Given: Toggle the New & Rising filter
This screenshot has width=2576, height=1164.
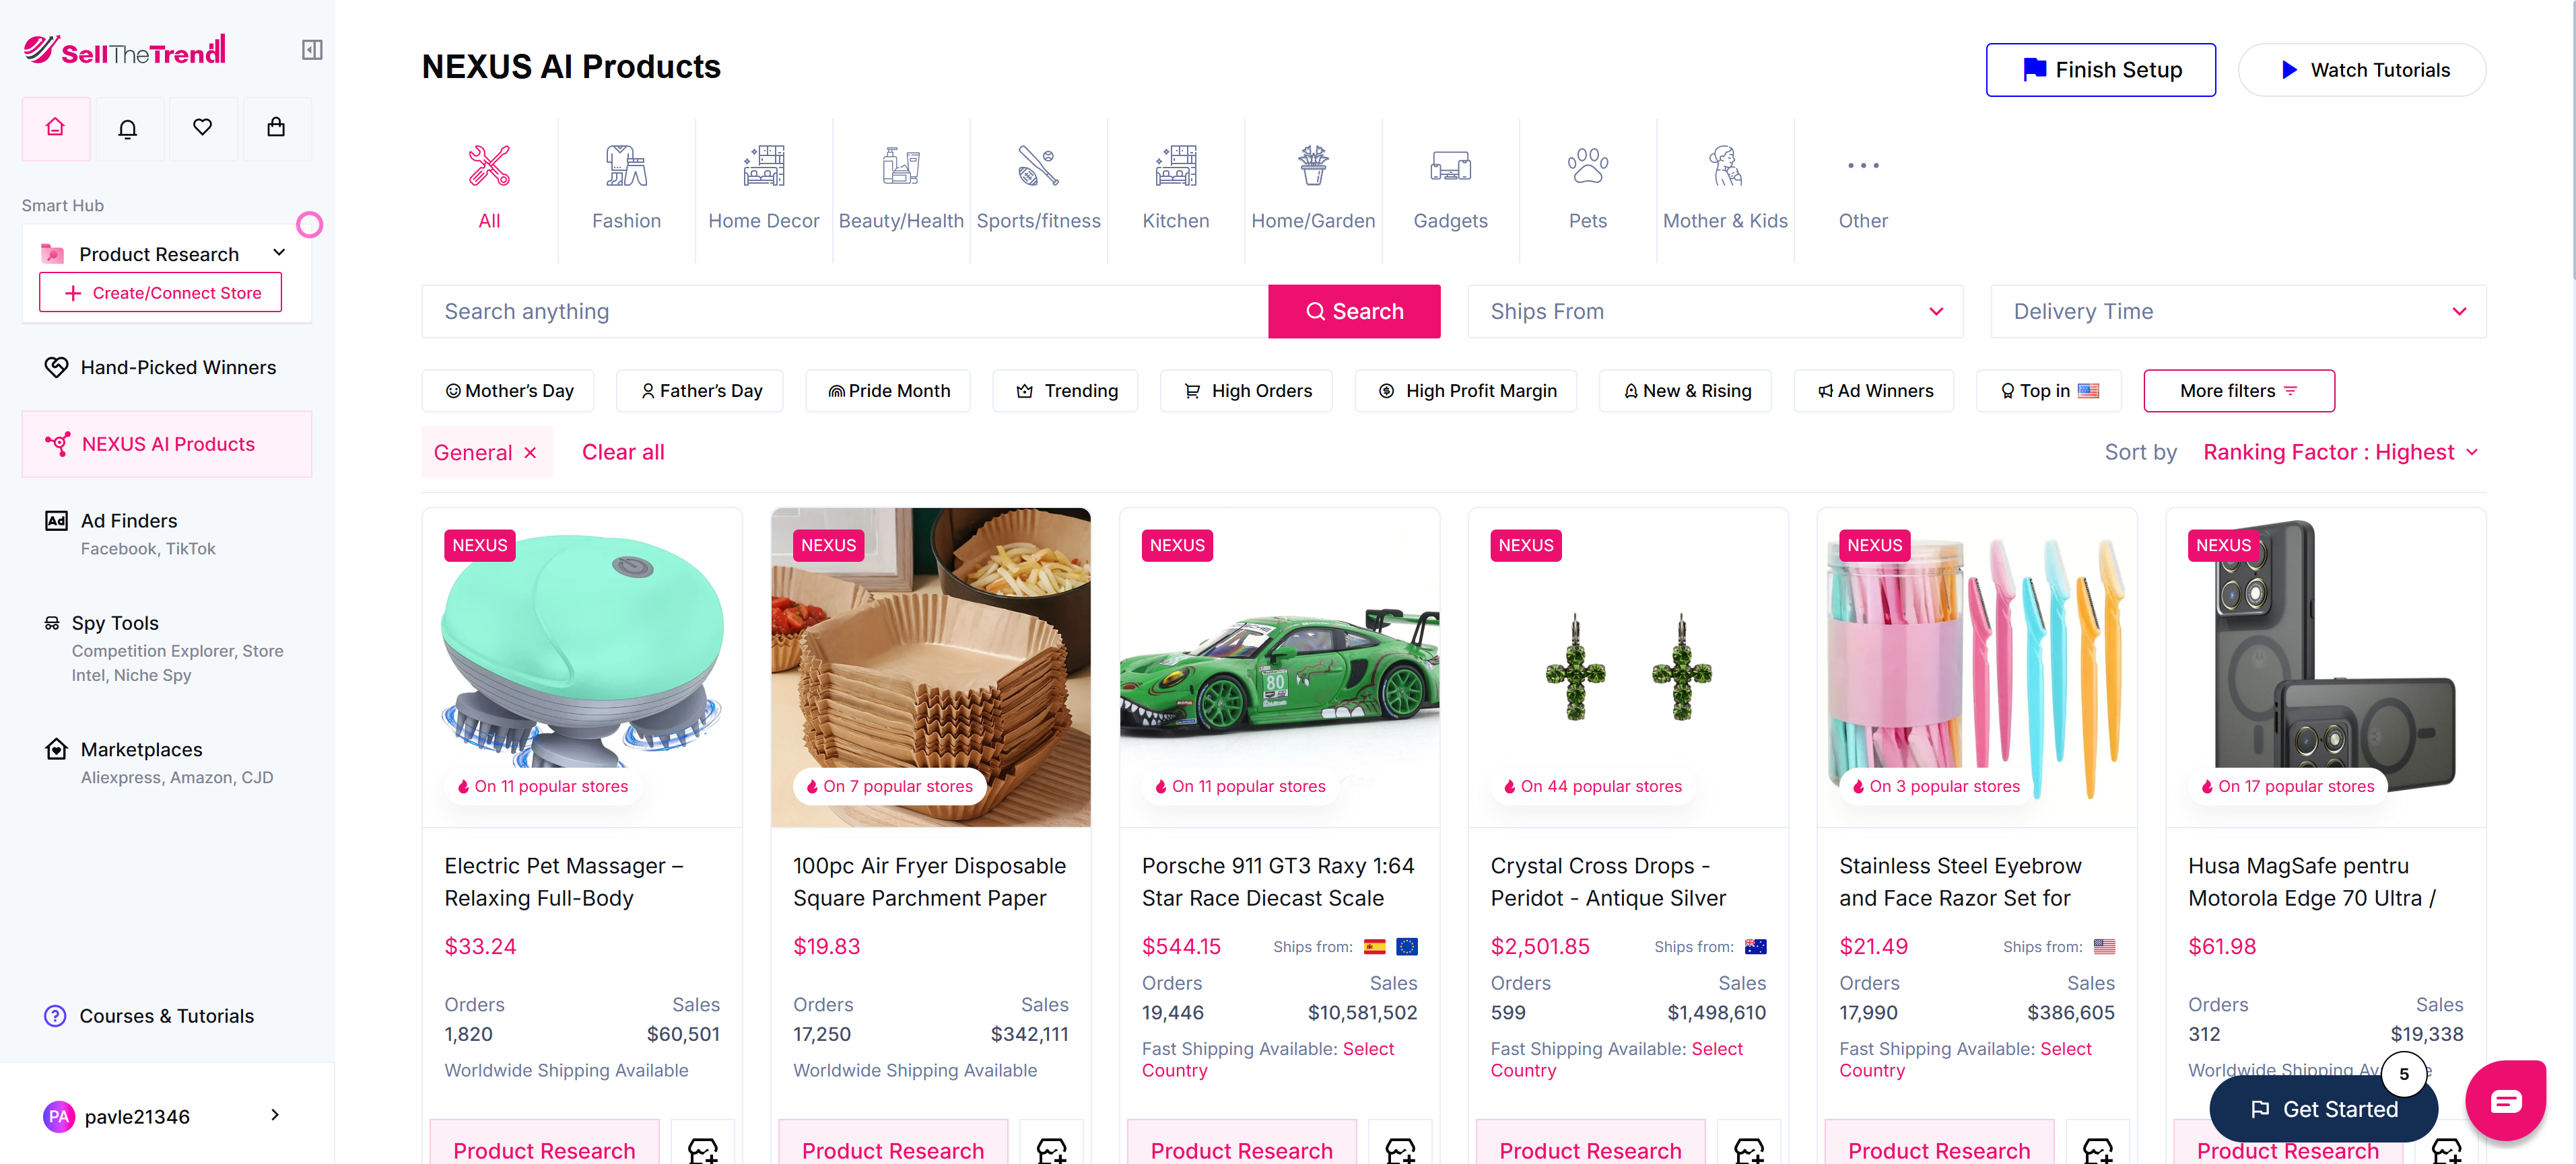Looking at the screenshot, I should [x=1686, y=391].
